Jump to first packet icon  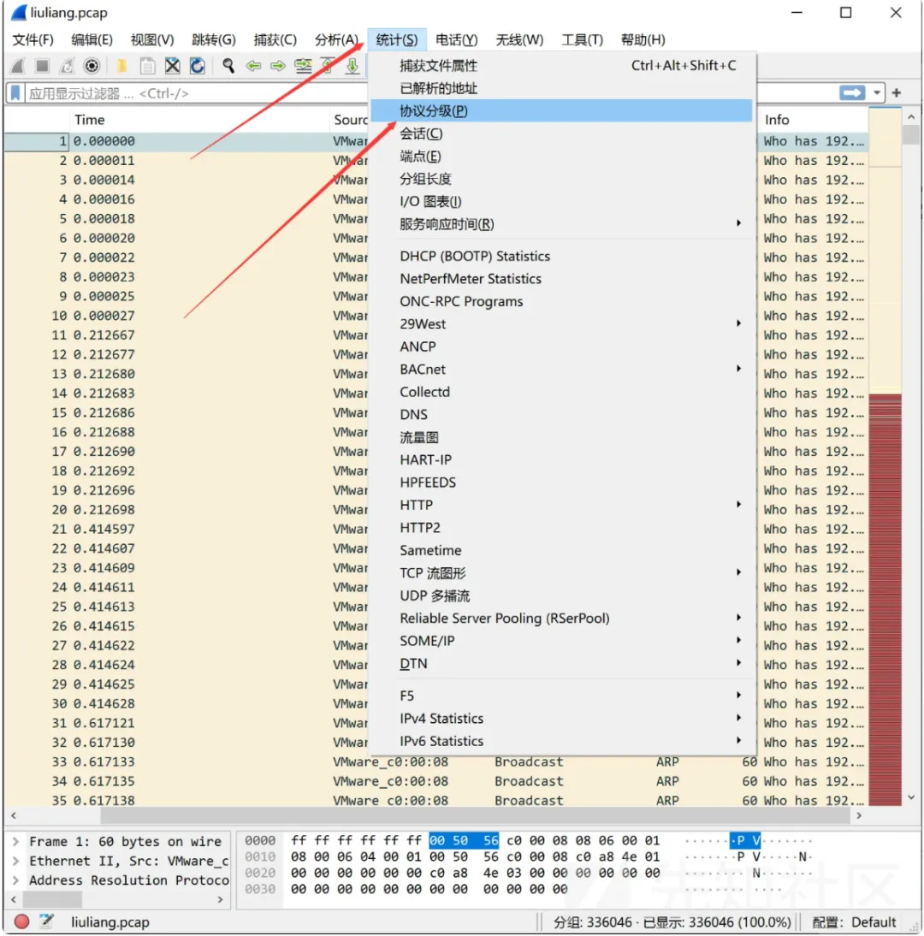(328, 66)
